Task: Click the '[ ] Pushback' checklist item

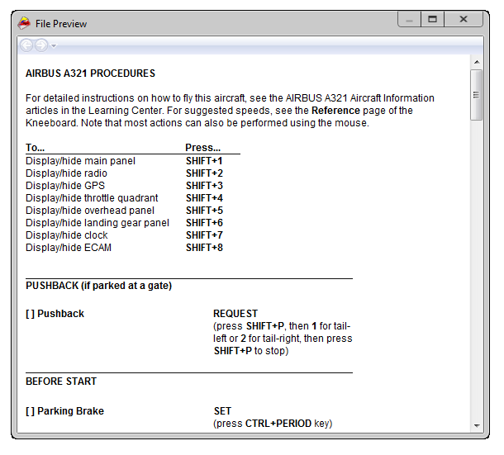Action: tap(55, 314)
